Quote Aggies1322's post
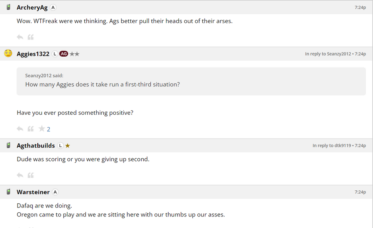Image resolution: width=373 pixels, height=228 pixels. point(31,129)
